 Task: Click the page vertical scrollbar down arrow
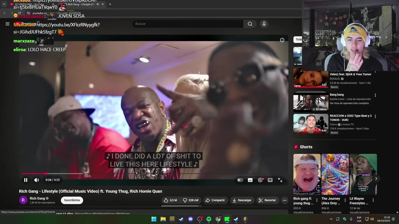(x=397, y=212)
